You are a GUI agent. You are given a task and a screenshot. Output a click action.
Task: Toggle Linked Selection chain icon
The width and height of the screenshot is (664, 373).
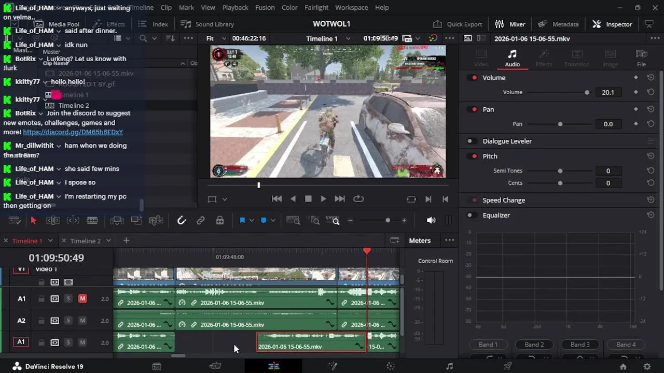click(201, 221)
